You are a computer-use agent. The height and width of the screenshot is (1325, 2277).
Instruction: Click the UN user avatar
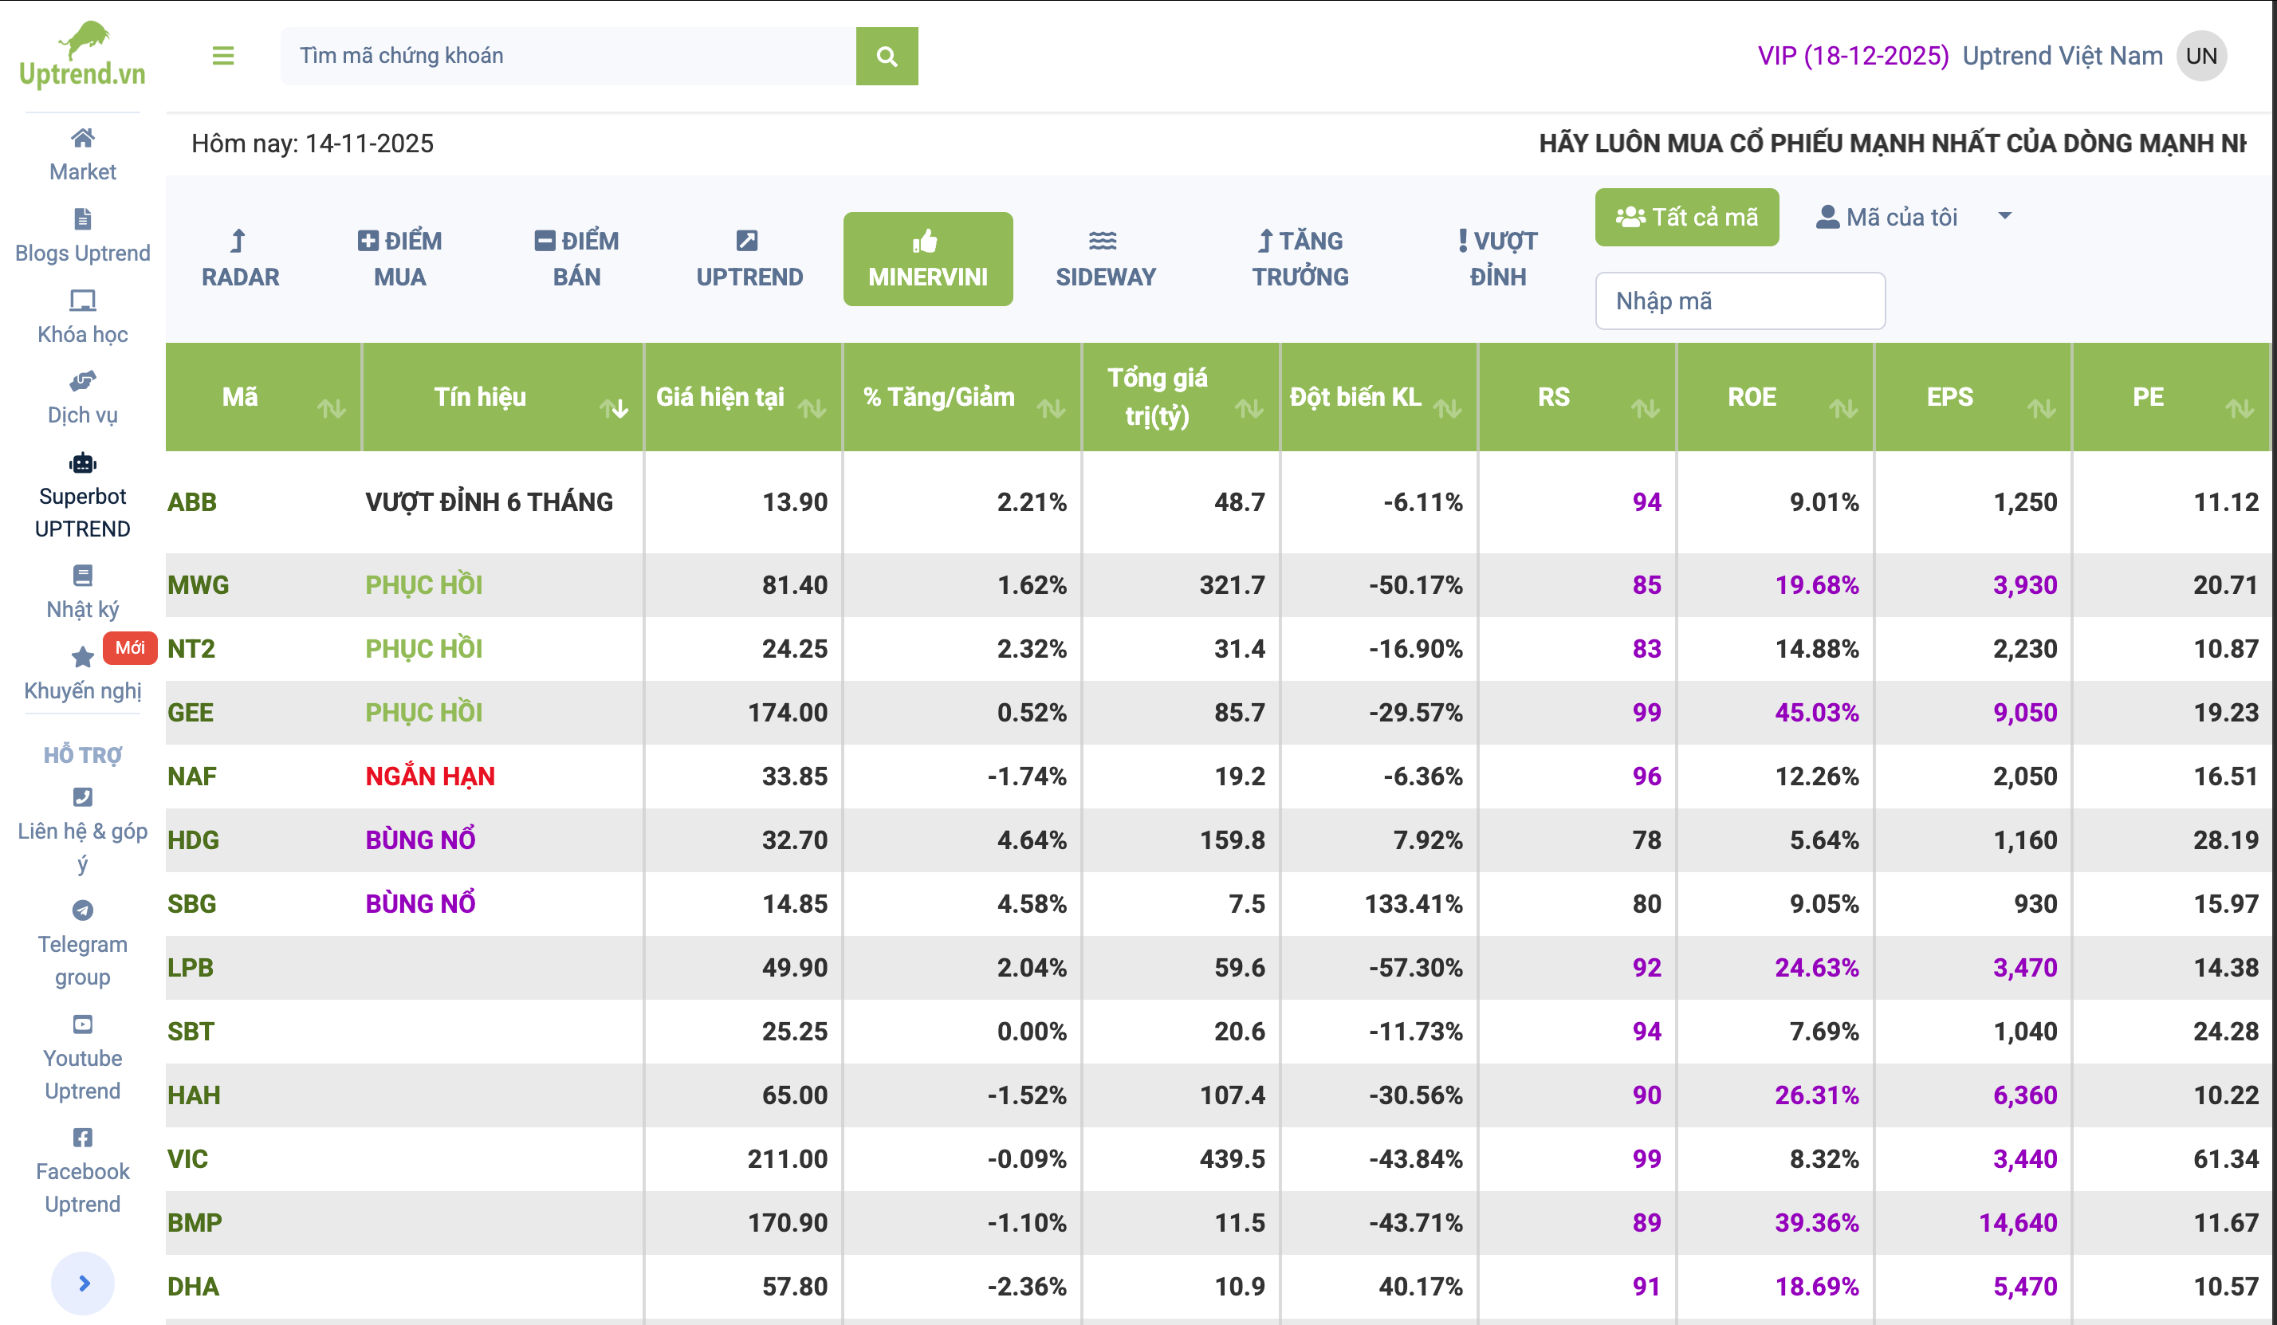click(2201, 56)
